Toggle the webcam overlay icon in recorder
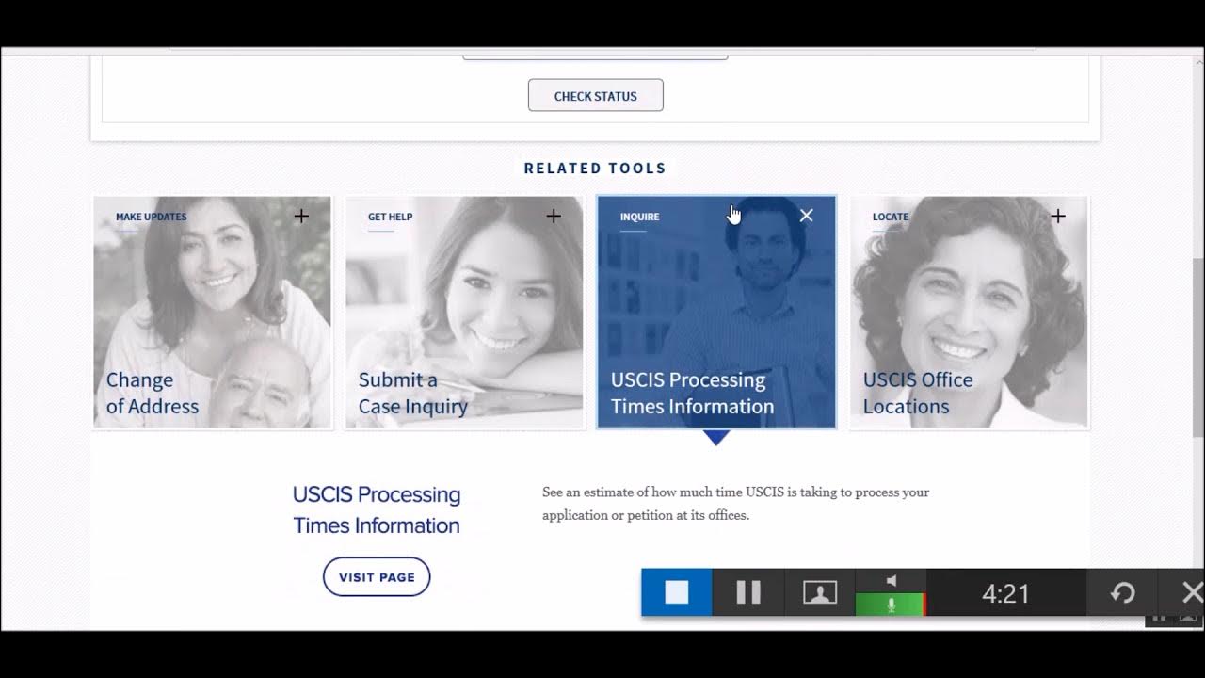 click(x=820, y=592)
